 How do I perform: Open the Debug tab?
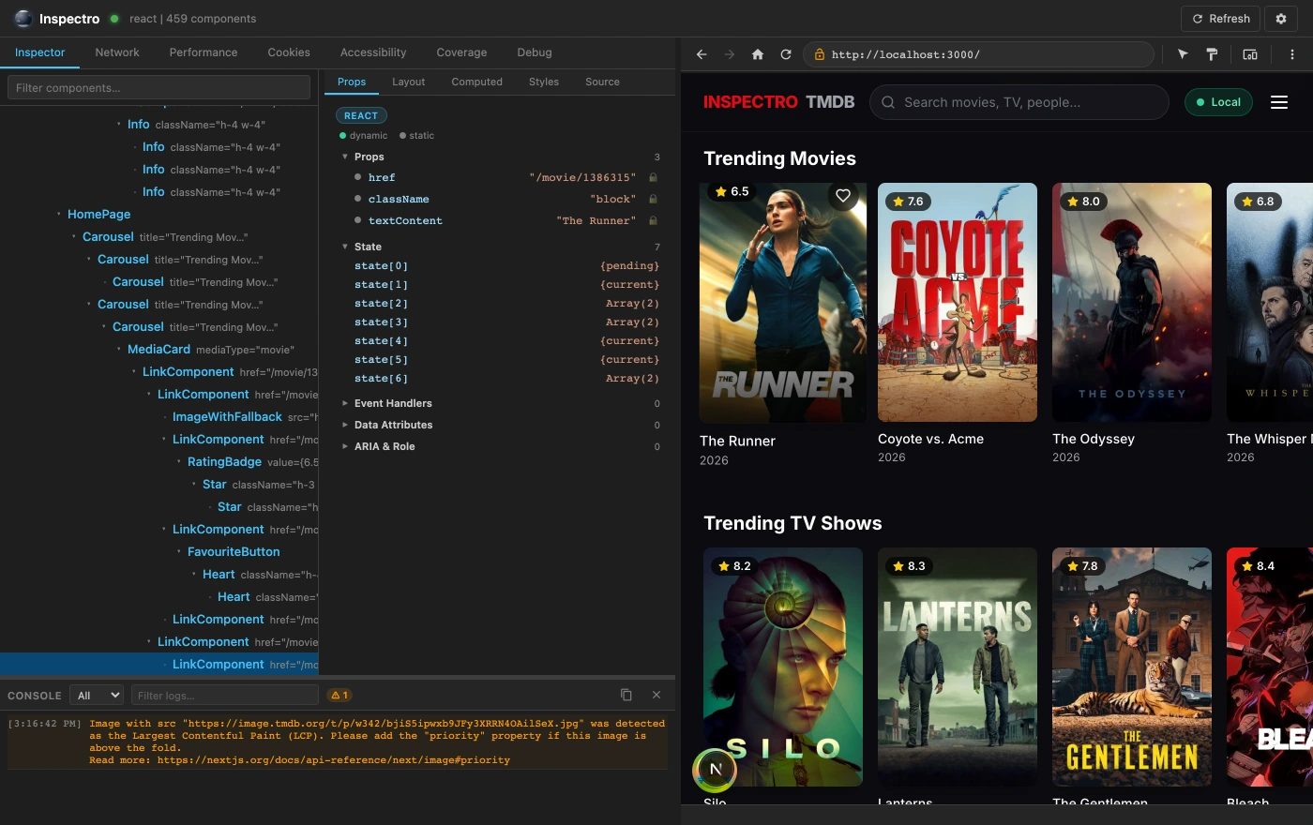tap(535, 52)
